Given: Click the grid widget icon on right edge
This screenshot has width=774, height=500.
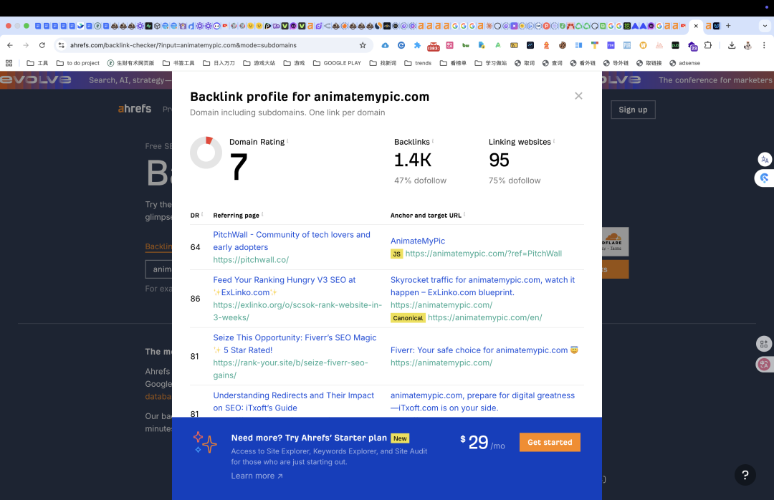Looking at the screenshot, I should [x=764, y=344].
